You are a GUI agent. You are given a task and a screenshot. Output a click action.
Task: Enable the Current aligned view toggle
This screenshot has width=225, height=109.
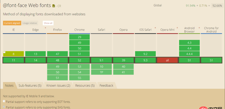pos(12,23)
